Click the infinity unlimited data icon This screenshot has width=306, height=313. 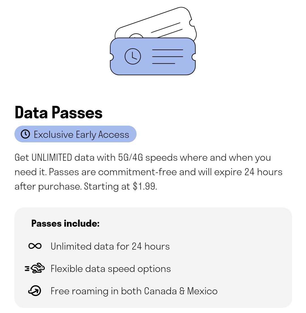click(35, 246)
